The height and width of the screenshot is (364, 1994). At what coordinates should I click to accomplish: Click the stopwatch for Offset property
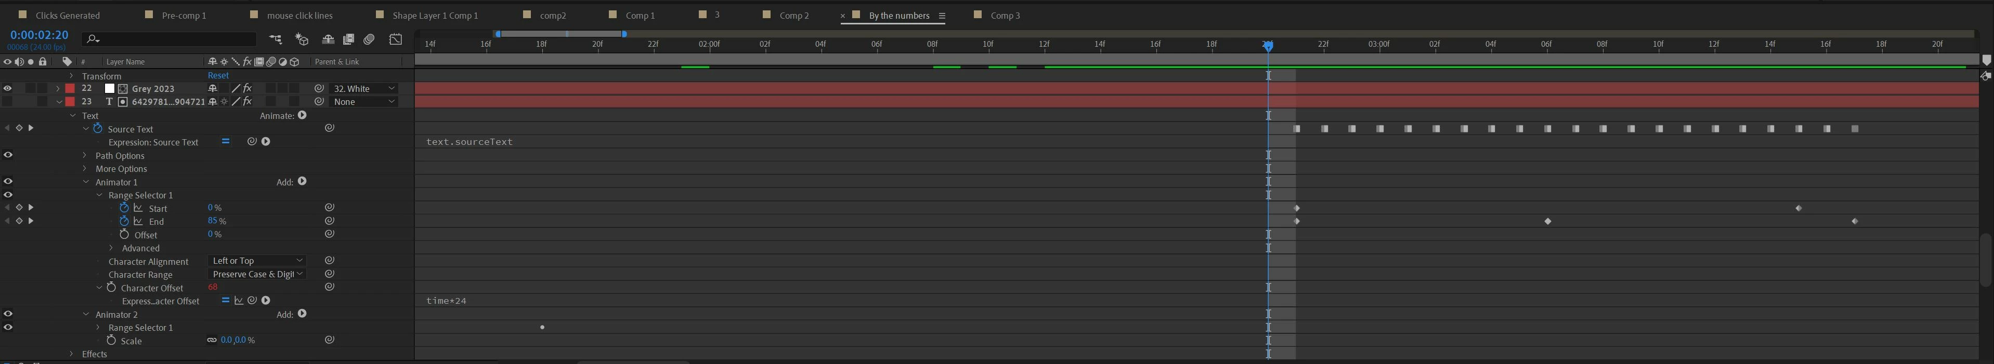coord(124,234)
